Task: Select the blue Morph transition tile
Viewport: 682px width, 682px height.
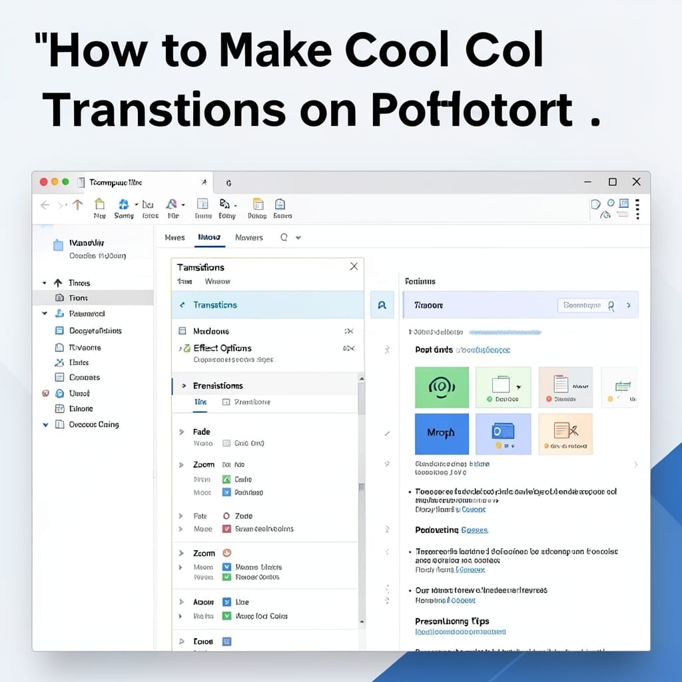Action: tap(442, 434)
